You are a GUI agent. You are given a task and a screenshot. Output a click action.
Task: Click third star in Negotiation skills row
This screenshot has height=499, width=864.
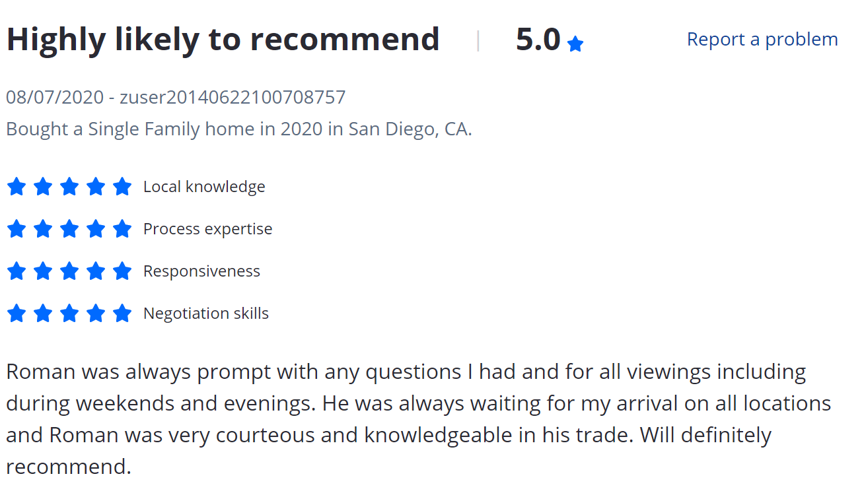(69, 314)
